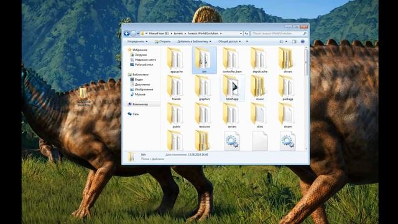The height and width of the screenshot is (224, 398).
Task: Open the view options dropdown arrow
Action: 286,42
